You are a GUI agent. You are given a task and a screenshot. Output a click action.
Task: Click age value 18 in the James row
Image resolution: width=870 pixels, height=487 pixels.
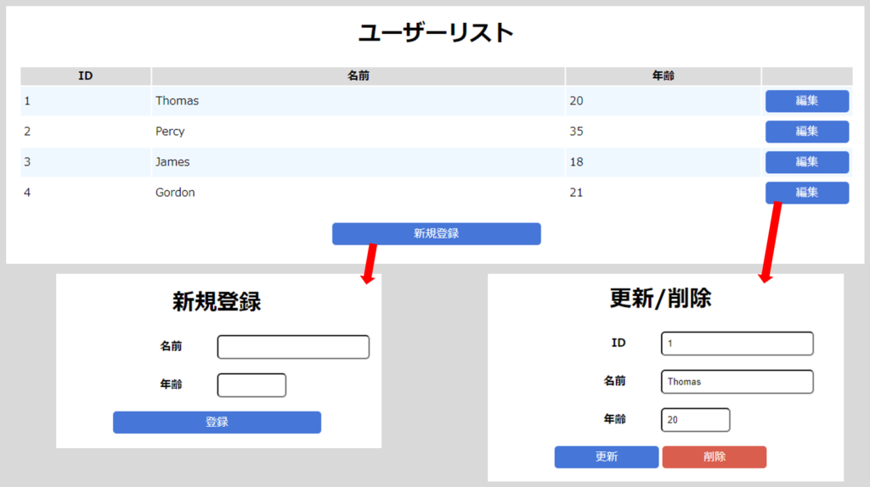pyautogui.click(x=577, y=162)
